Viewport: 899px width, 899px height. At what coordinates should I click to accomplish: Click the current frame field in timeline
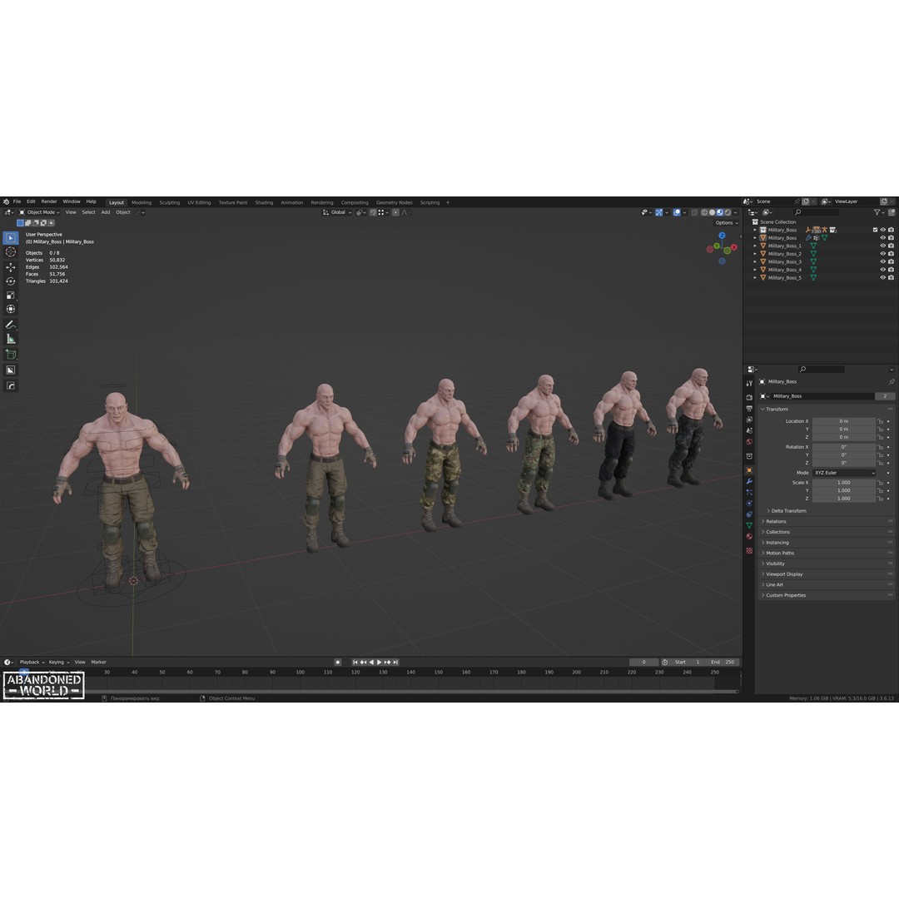coord(643,663)
